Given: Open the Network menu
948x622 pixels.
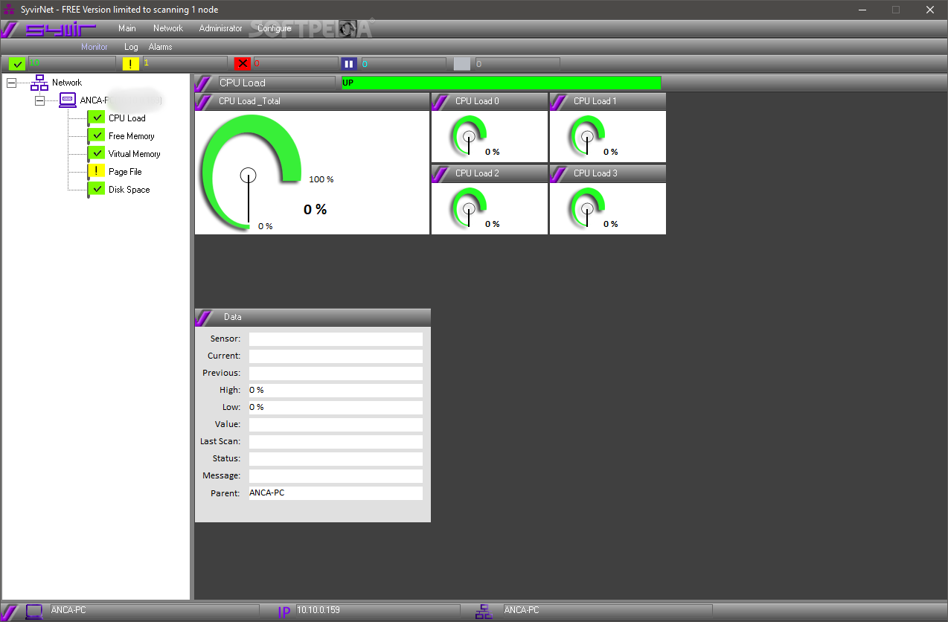Looking at the screenshot, I should (168, 28).
